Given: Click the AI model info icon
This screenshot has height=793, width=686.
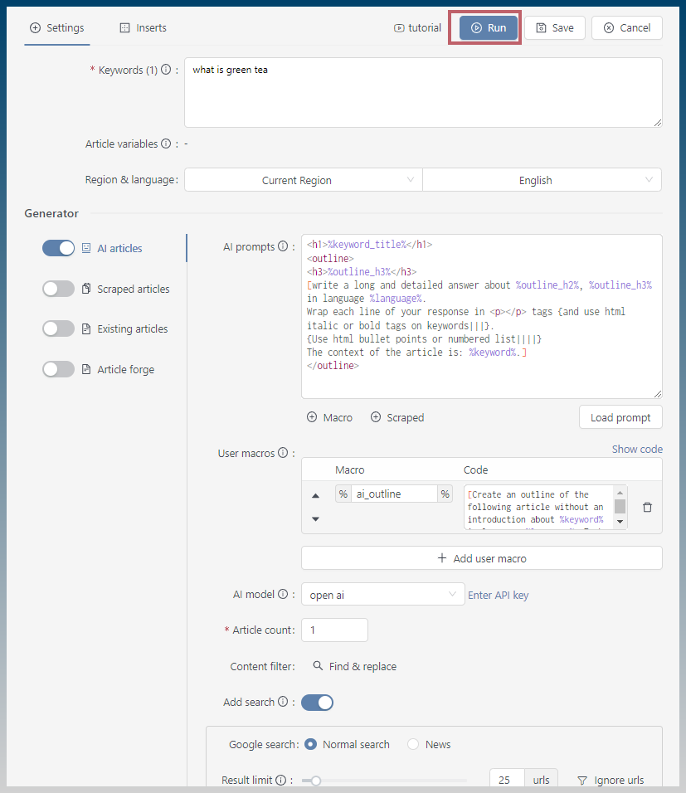Looking at the screenshot, I should [284, 594].
